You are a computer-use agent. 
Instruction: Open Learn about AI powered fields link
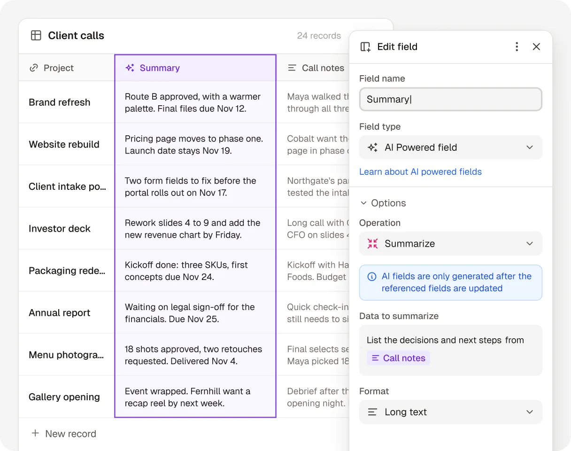pyautogui.click(x=420, y=171)
